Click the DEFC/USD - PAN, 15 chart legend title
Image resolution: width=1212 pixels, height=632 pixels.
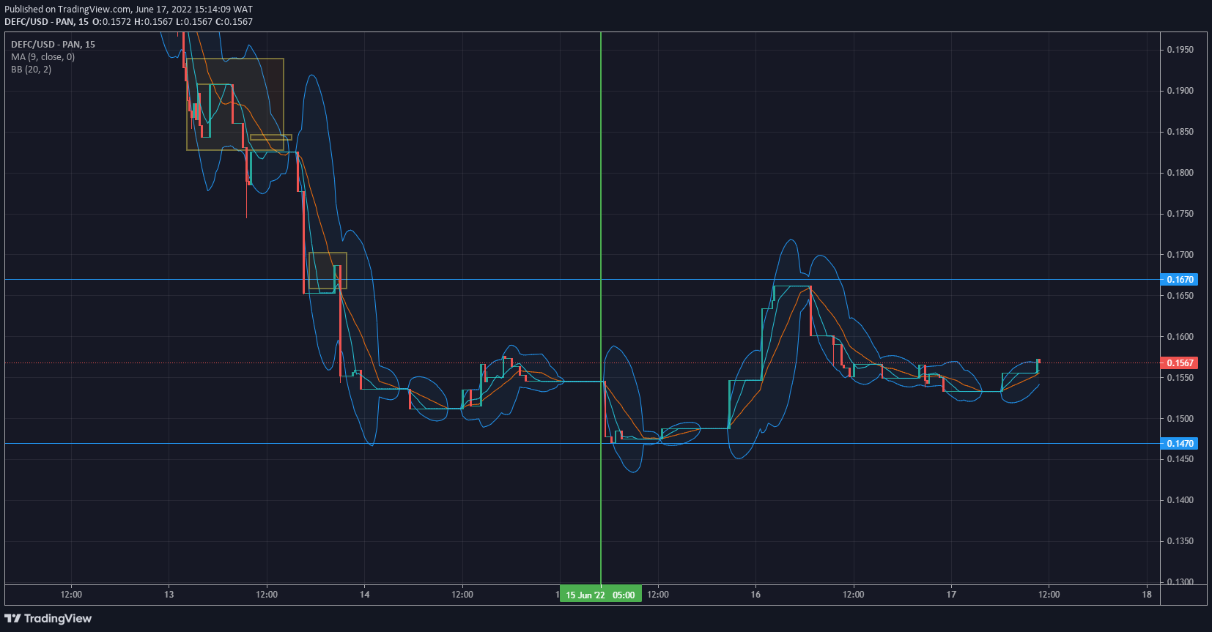point(53,45)
